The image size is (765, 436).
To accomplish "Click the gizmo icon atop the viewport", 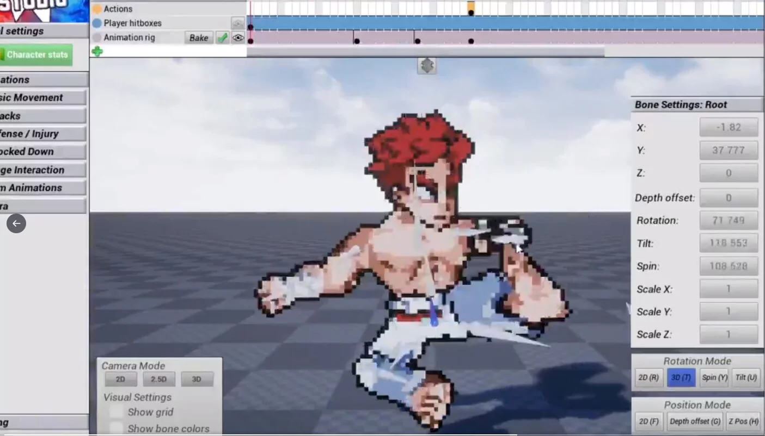I will (x=427, y=66).
